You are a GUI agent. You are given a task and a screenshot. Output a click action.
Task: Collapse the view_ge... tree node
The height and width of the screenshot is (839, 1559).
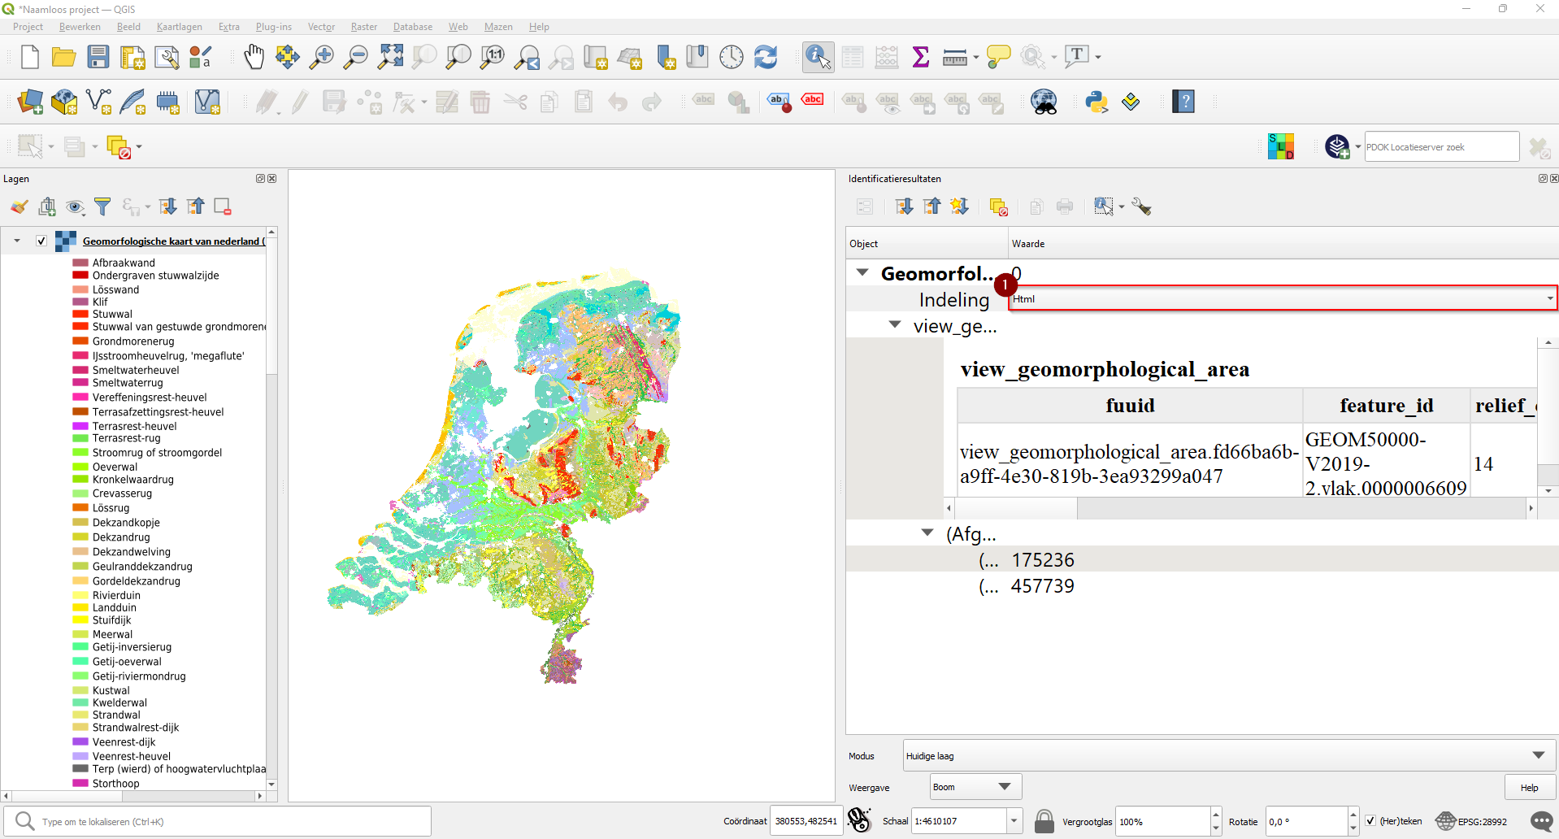coord(895,324)
